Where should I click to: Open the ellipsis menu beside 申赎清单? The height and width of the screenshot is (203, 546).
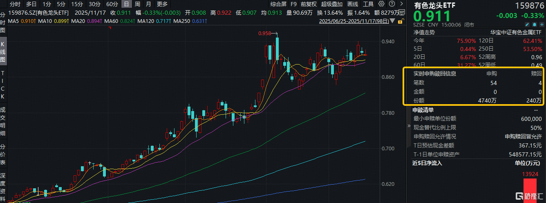tap(536, 110)
